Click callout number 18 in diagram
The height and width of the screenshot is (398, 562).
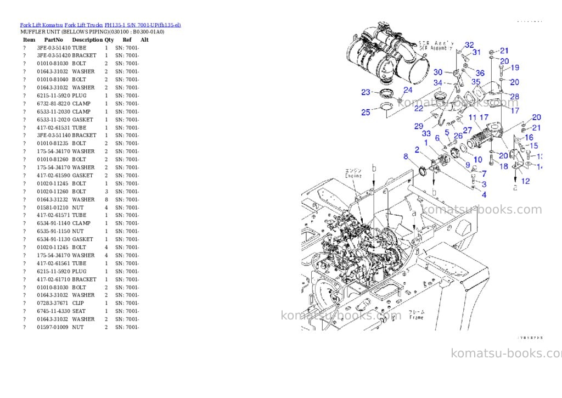504,166
